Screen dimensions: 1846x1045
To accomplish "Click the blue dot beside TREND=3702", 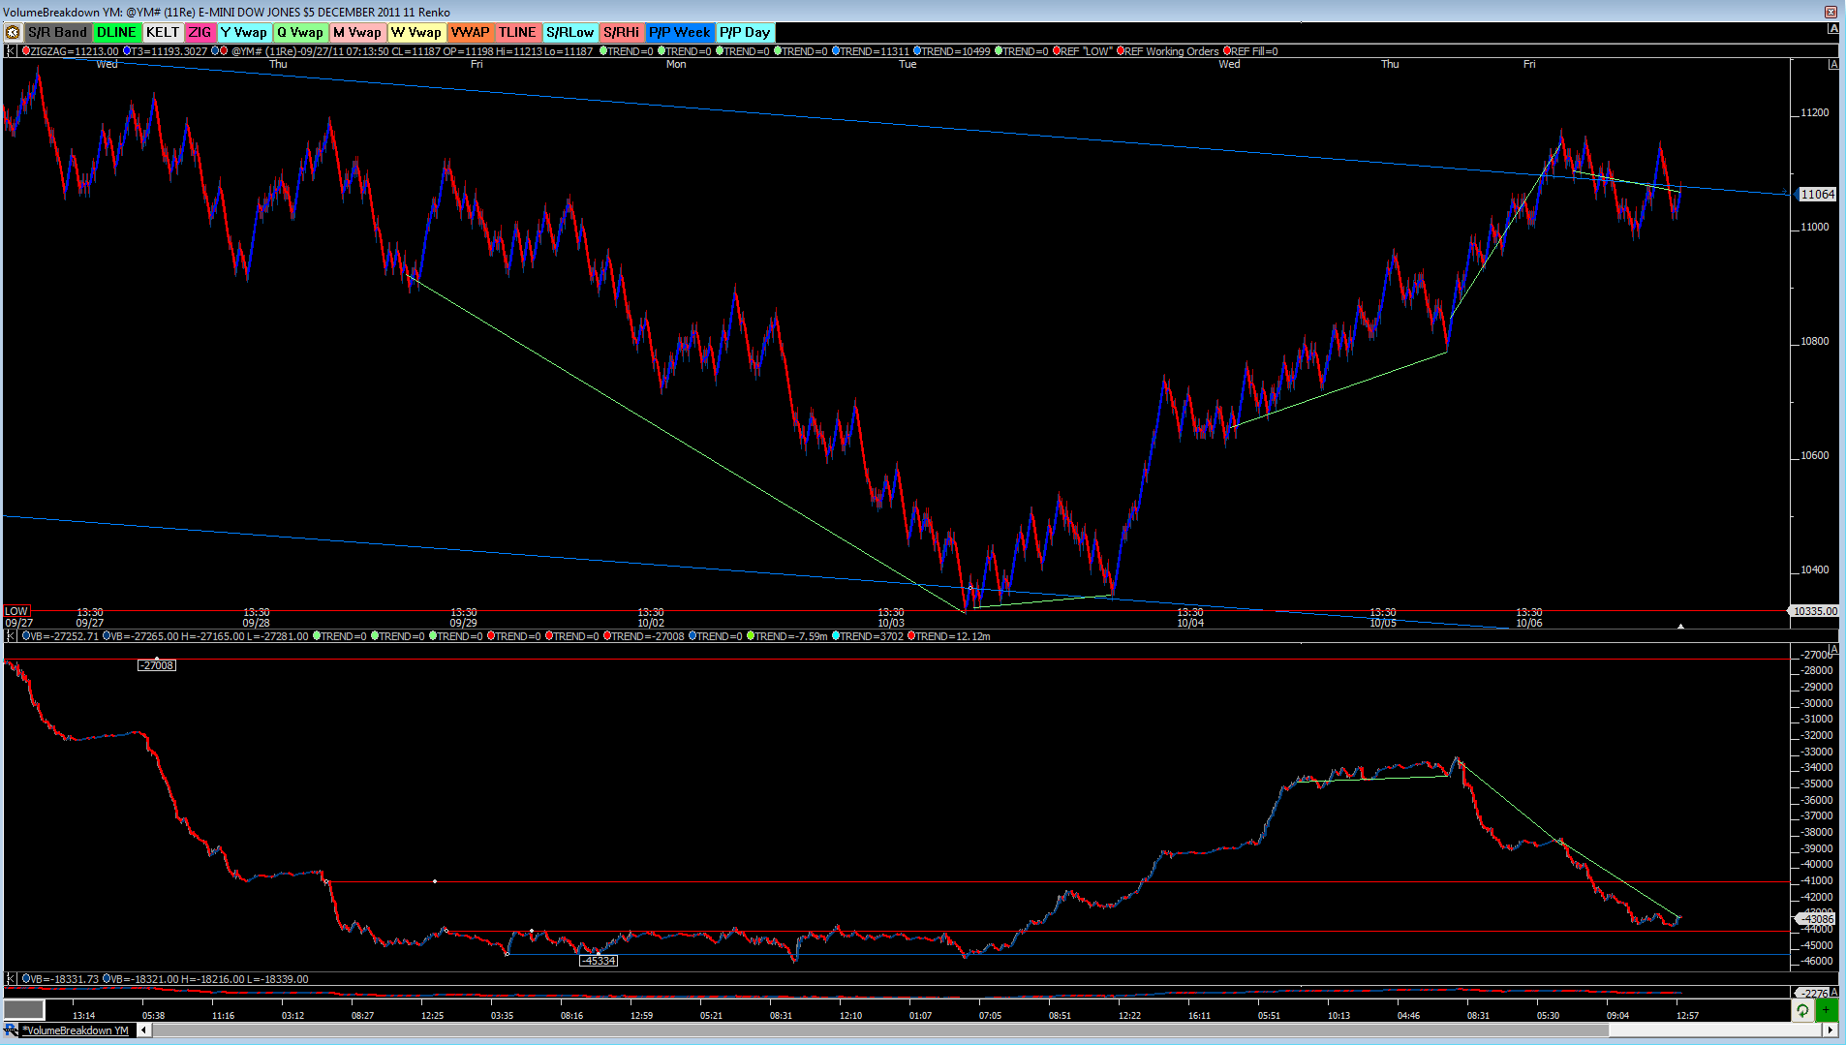I will click(x=836, y=636).
